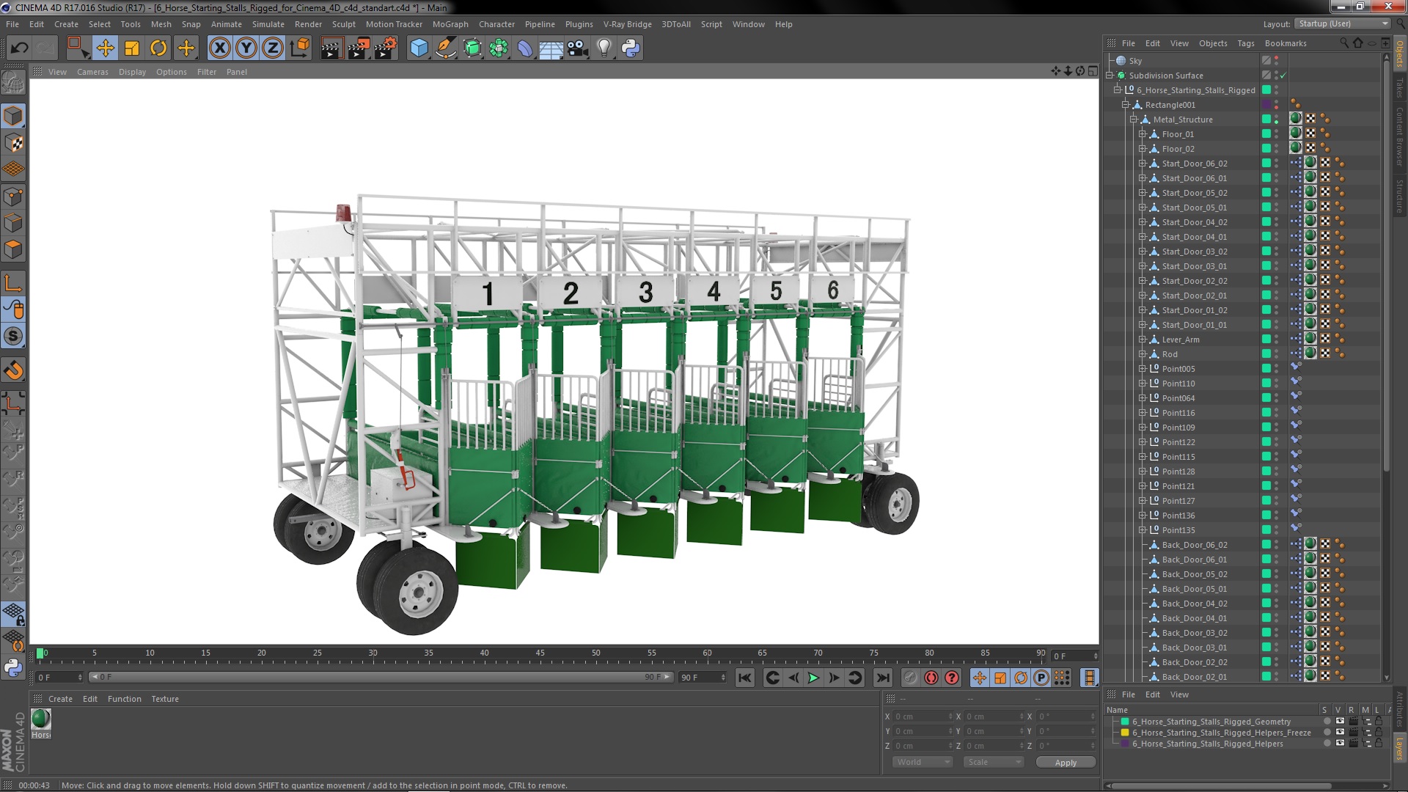Toggle Z axis lock
This screenshot has width=1408, height=792.
click(x=273, y=48)
